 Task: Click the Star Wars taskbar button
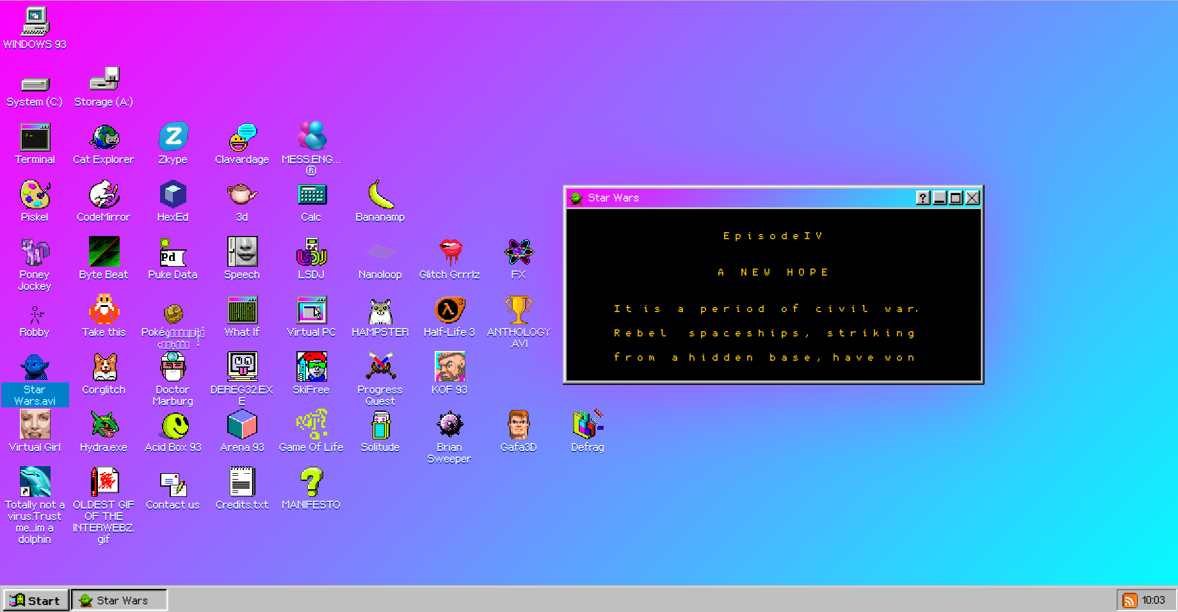(120, 600)
